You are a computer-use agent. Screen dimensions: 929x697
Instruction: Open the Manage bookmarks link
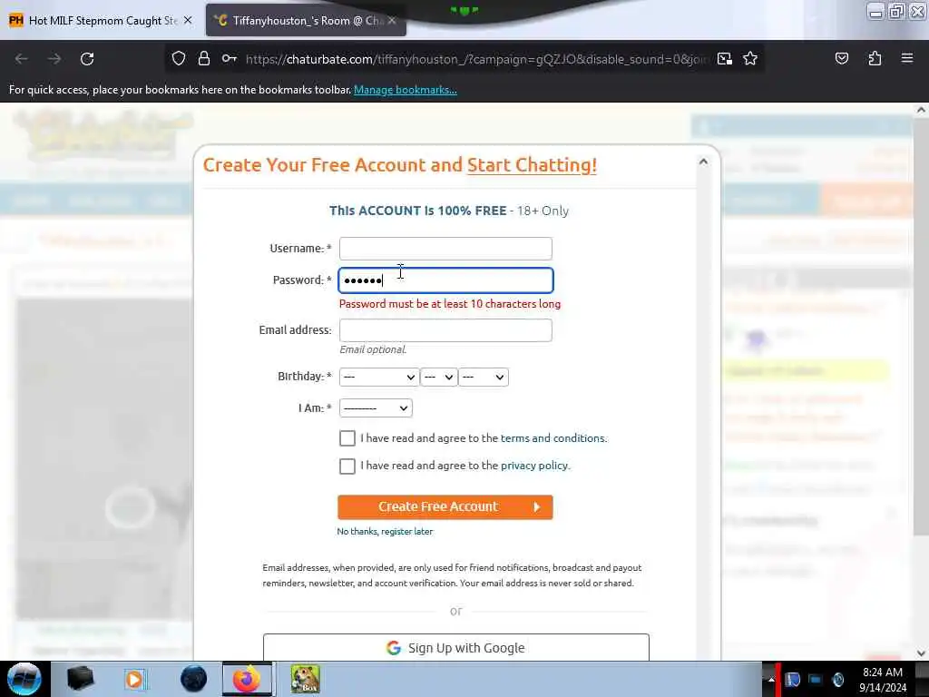coord(406,90)
